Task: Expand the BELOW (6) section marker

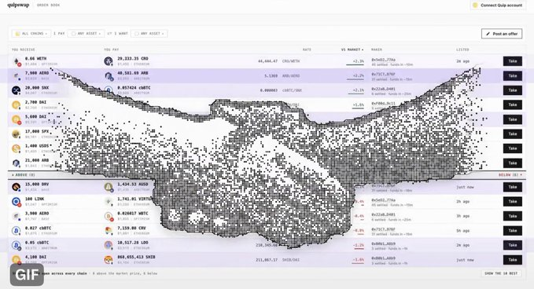Action: point(510,175)
